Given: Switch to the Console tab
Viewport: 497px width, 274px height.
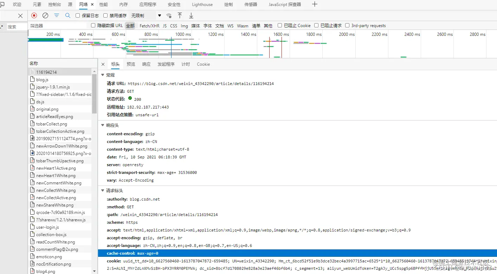Looking at the screenshot, I should [54, 5].
